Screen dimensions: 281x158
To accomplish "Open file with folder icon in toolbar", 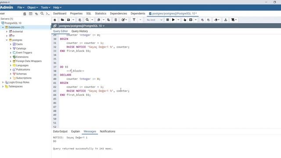I will point(62,20).
